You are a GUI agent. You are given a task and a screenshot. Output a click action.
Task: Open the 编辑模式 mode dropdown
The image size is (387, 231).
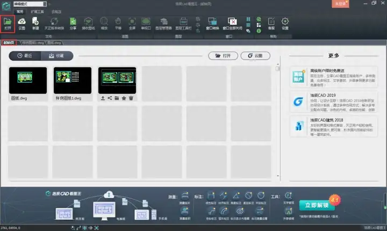pos(30,4)
